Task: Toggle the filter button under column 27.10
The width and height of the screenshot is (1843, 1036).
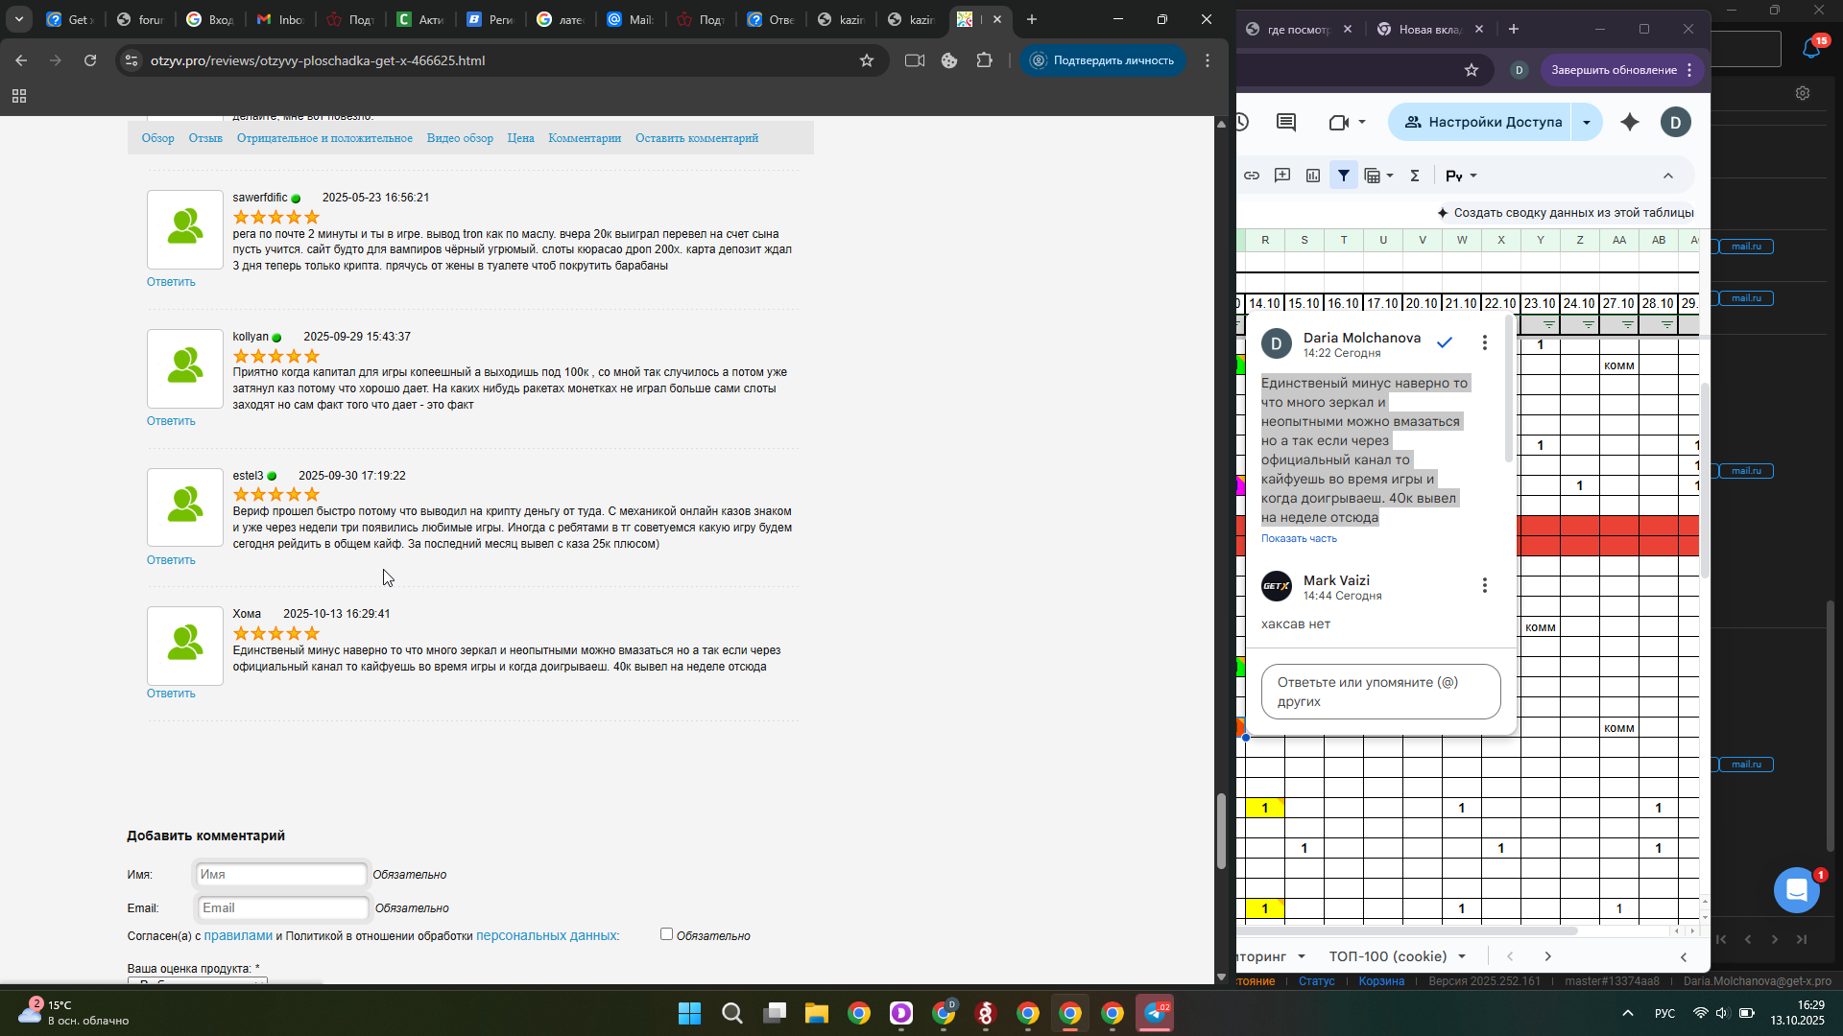Action: pyautogui.click(x=1628, y=325)
